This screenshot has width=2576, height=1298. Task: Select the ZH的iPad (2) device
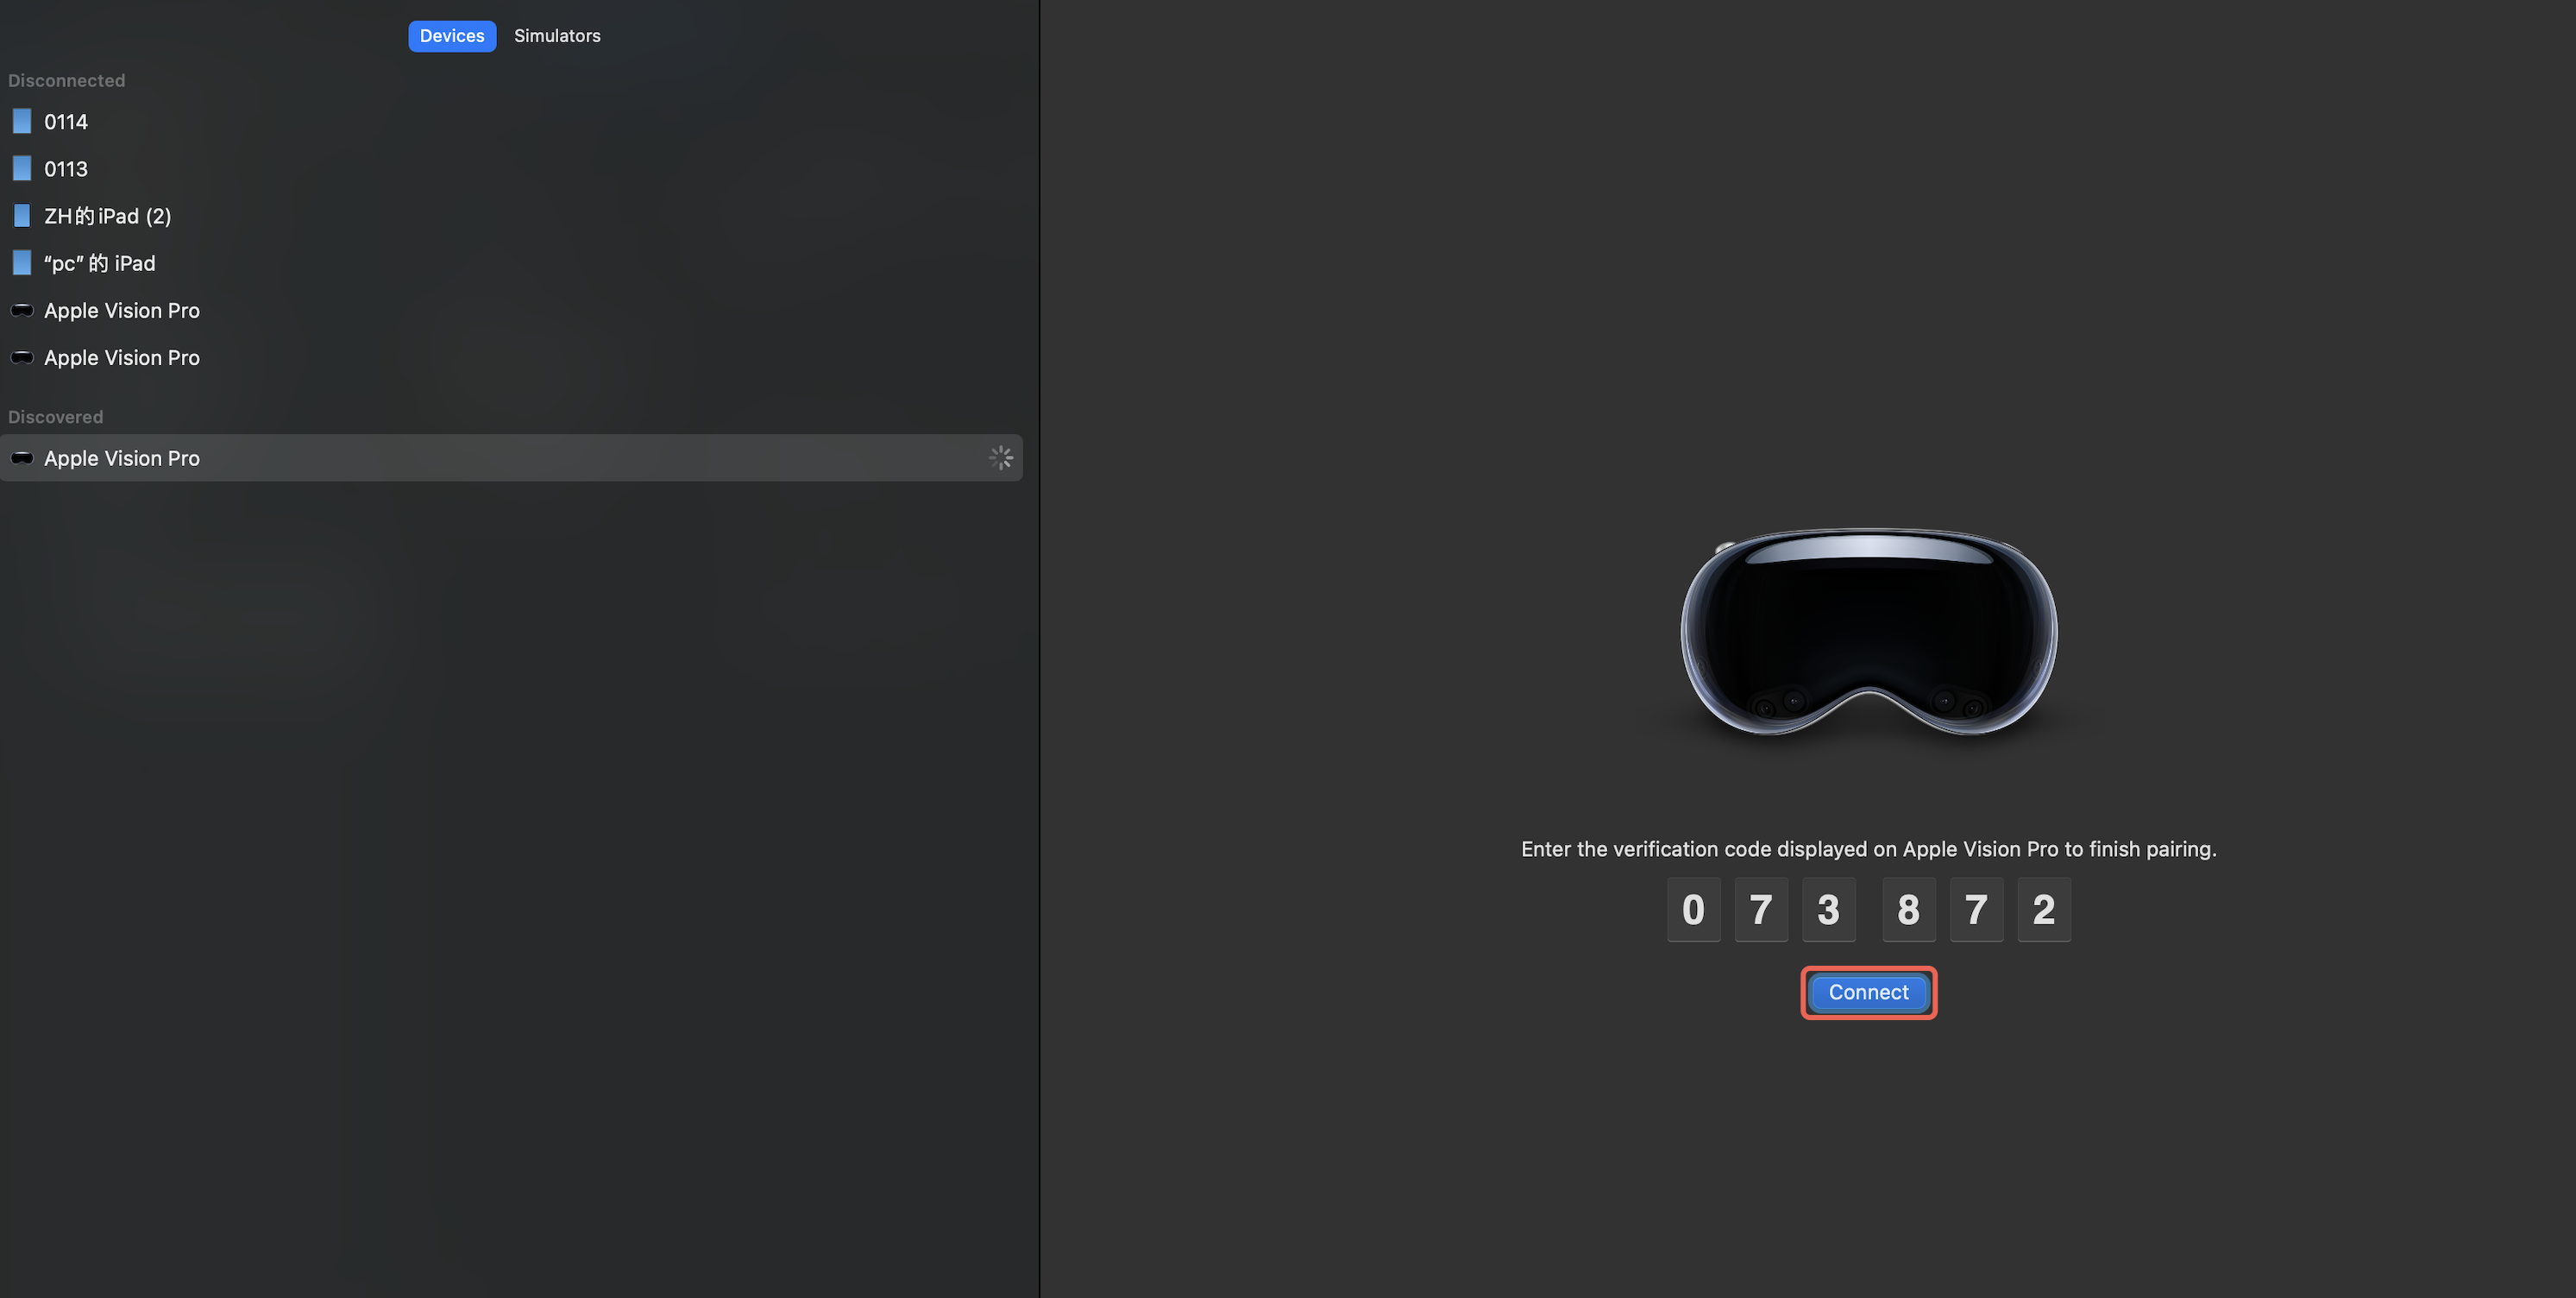coord(511,215)
